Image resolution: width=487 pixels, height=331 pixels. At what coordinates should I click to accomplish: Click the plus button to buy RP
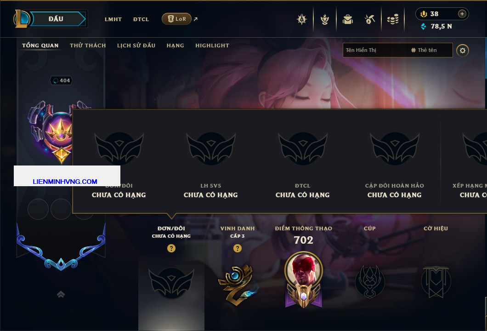tap(462, 14)
